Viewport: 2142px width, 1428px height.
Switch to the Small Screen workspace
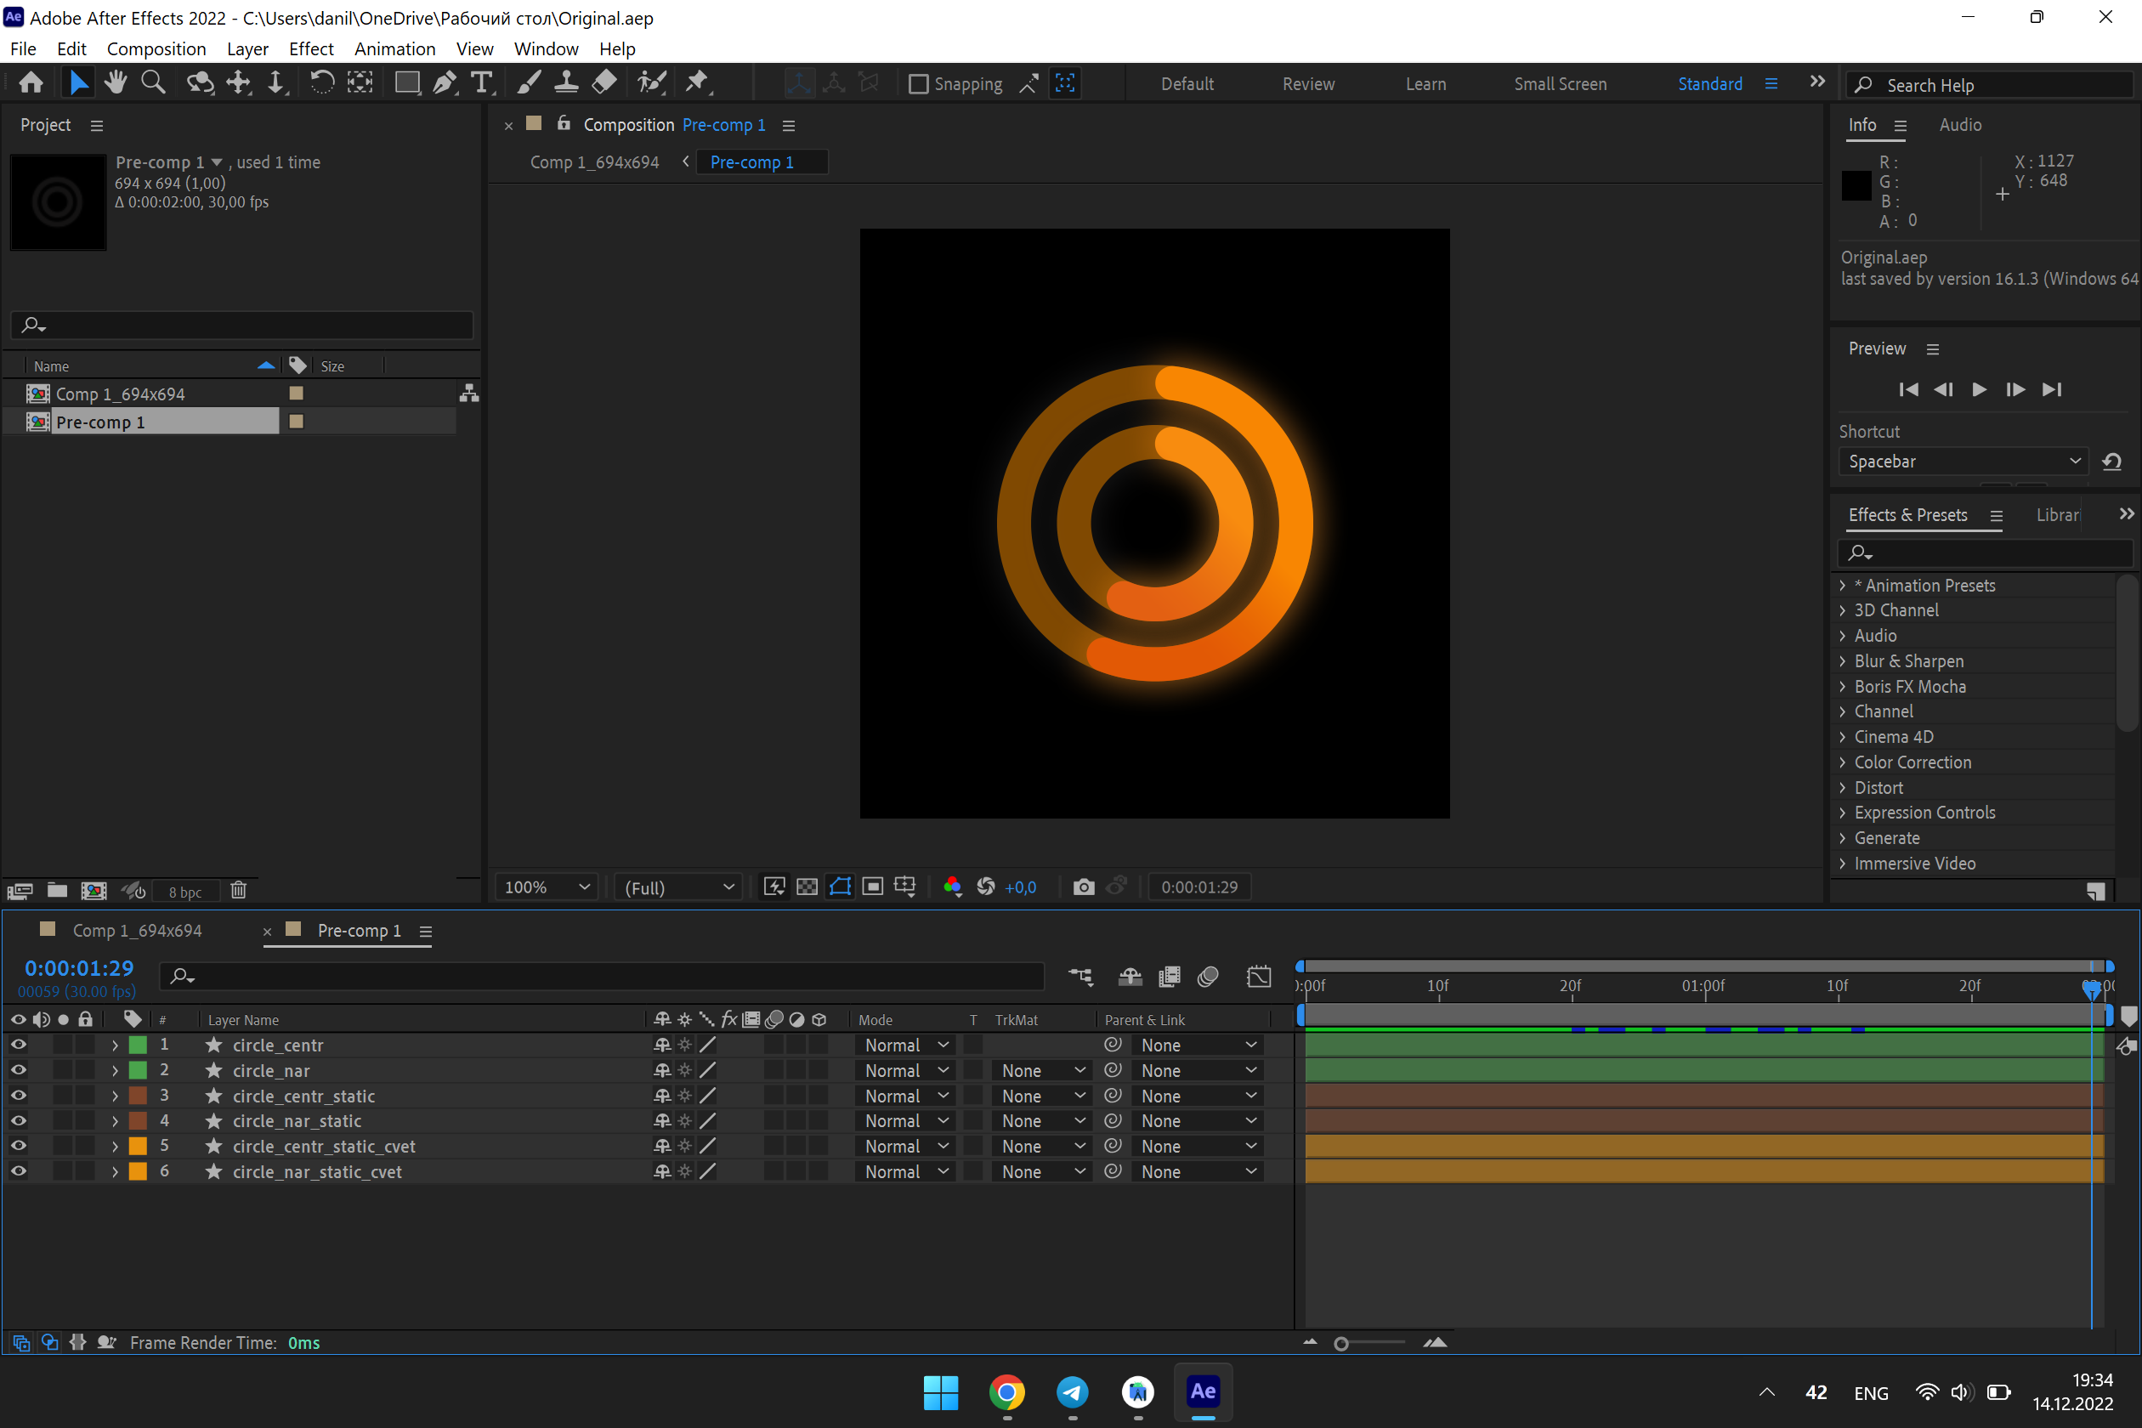pyautogui.click(x=1560, y=83)
